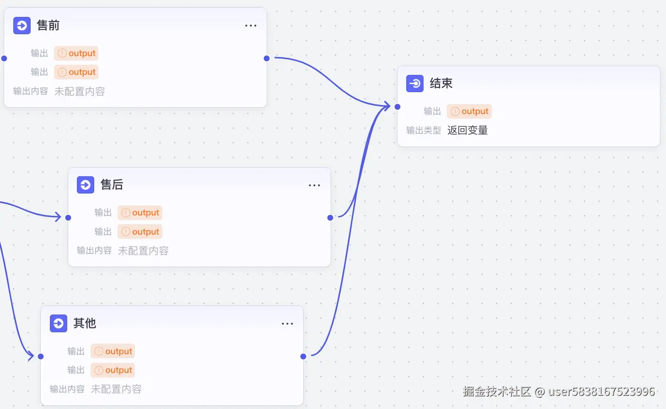Click the 售后 node icon
The height and width of the screenshot is (409, 666).
tap(86, 185)
